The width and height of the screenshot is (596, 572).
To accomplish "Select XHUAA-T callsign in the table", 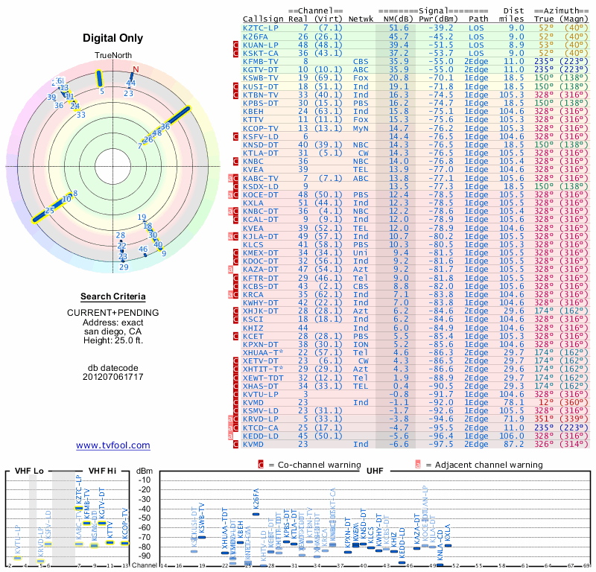I will [263, 353].
